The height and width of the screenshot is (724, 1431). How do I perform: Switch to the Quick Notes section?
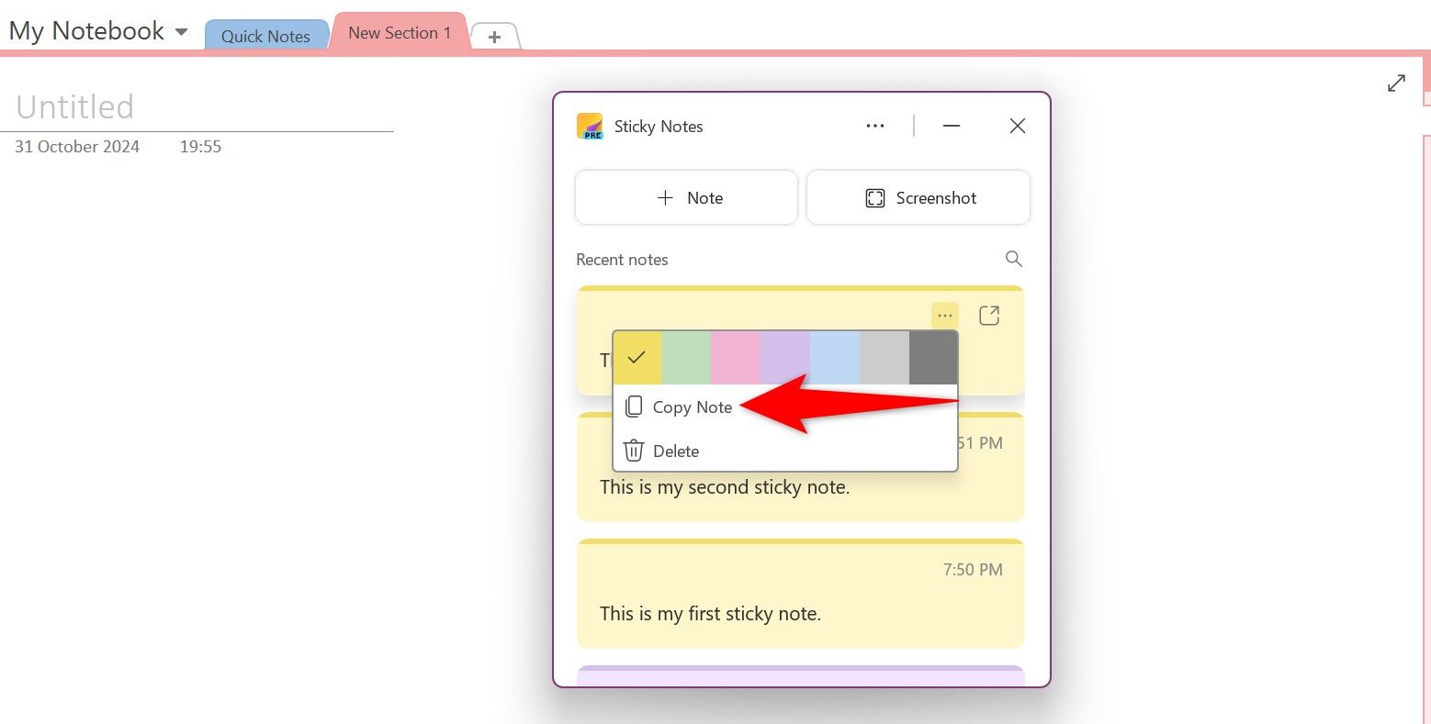[265, 36]
